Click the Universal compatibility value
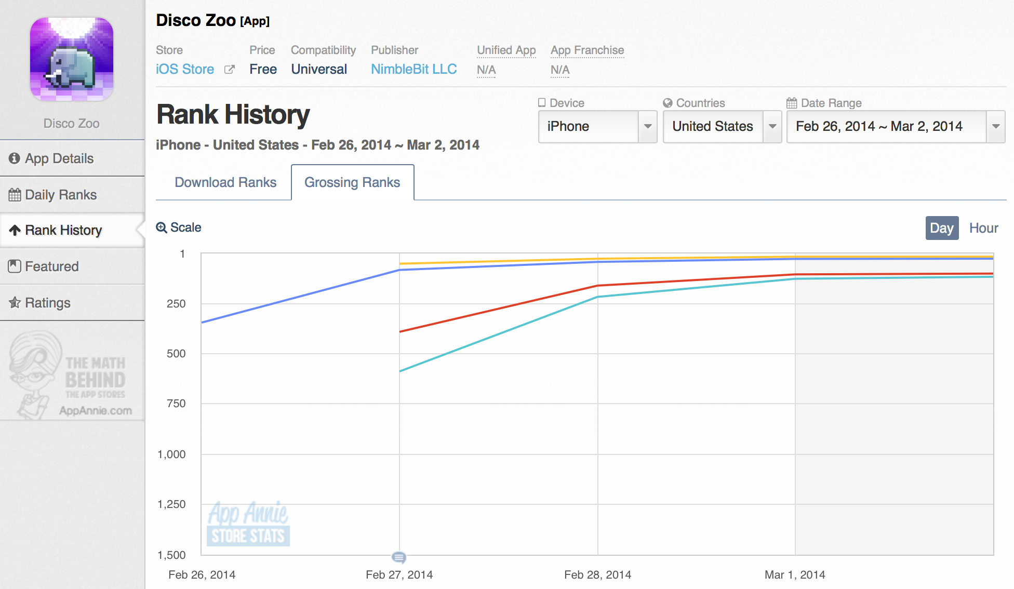 point(319,69)
